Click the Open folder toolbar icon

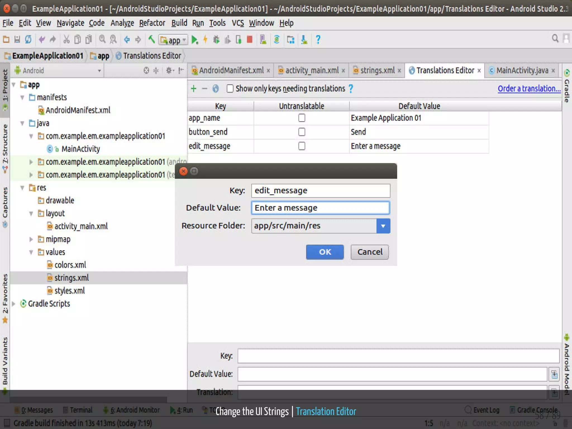pyautogui.click(x=6, y=40)
